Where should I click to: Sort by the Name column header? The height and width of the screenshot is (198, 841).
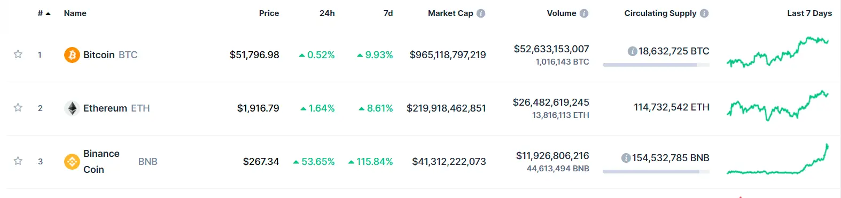pos(75,13)
